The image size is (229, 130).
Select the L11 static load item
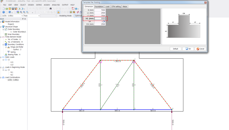12,62
